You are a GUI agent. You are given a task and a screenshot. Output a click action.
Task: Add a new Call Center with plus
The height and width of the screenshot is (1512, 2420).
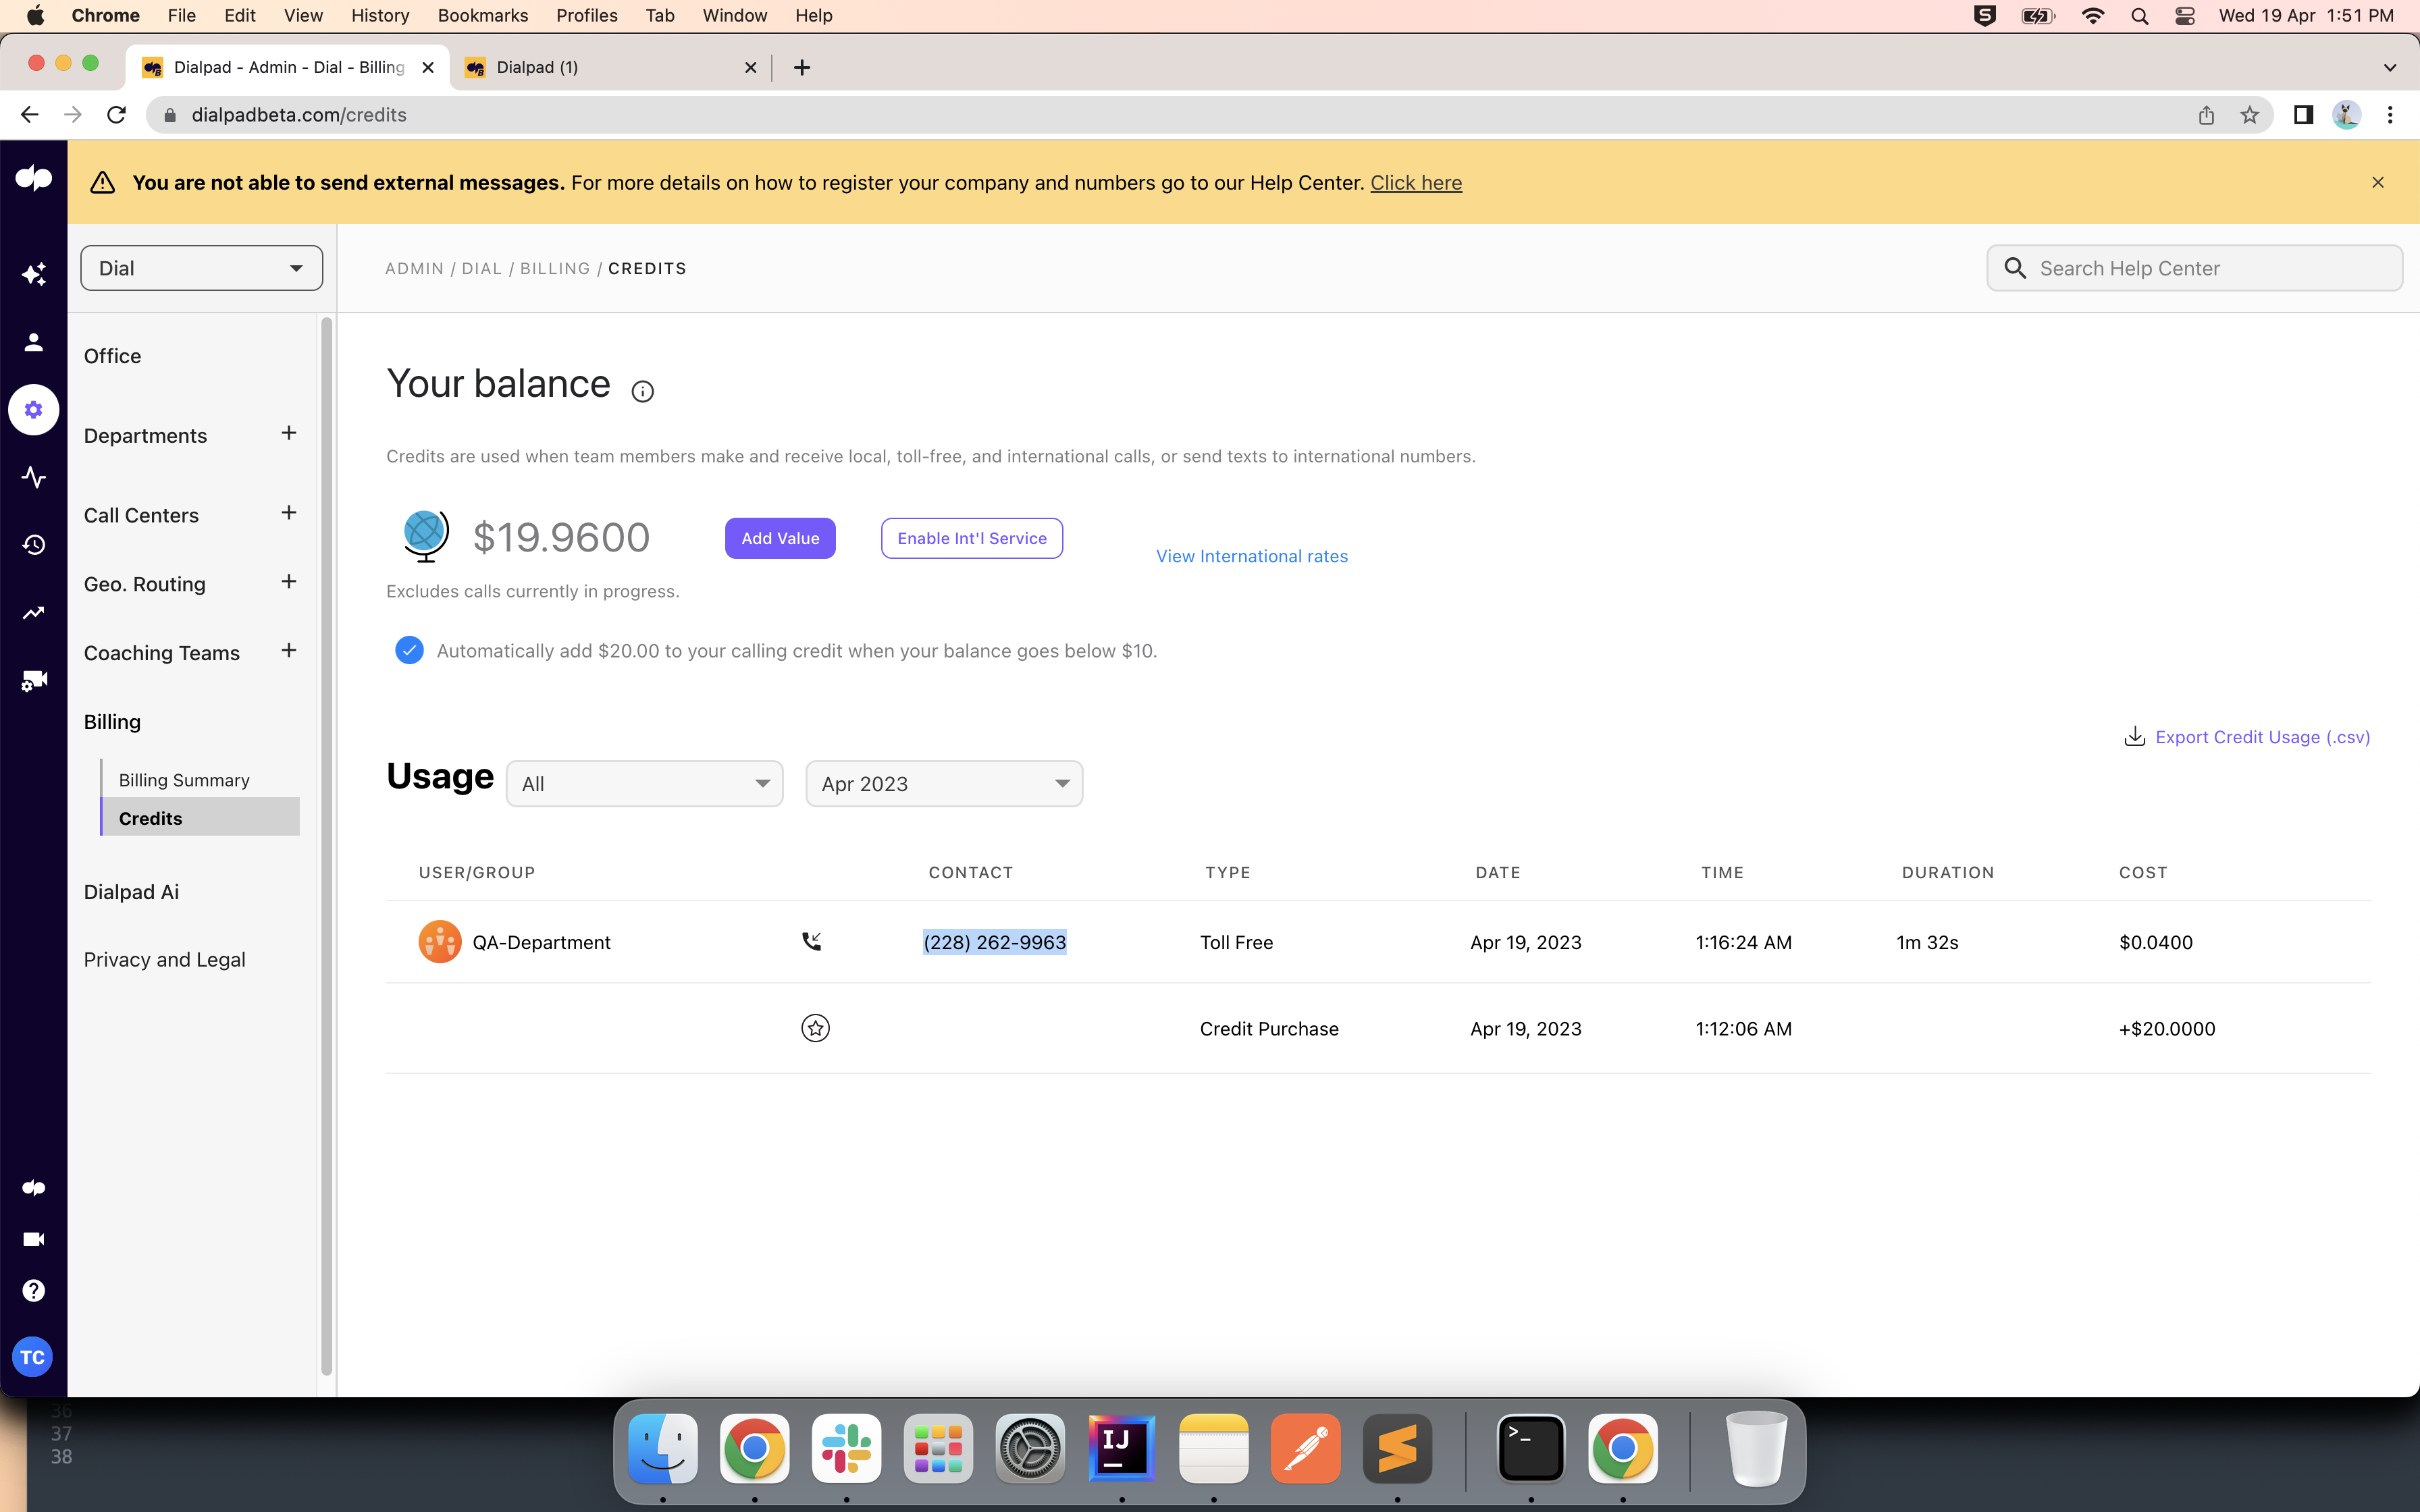coord(289,513)
